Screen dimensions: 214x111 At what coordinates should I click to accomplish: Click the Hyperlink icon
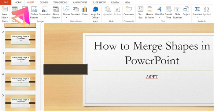click(x=108, y=9)
